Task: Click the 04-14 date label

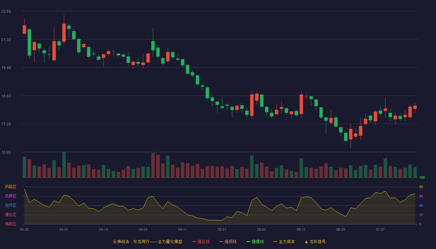Action: (103, 229)
